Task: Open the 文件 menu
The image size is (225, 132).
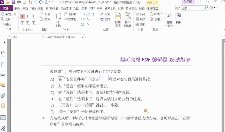Action: 6,8
